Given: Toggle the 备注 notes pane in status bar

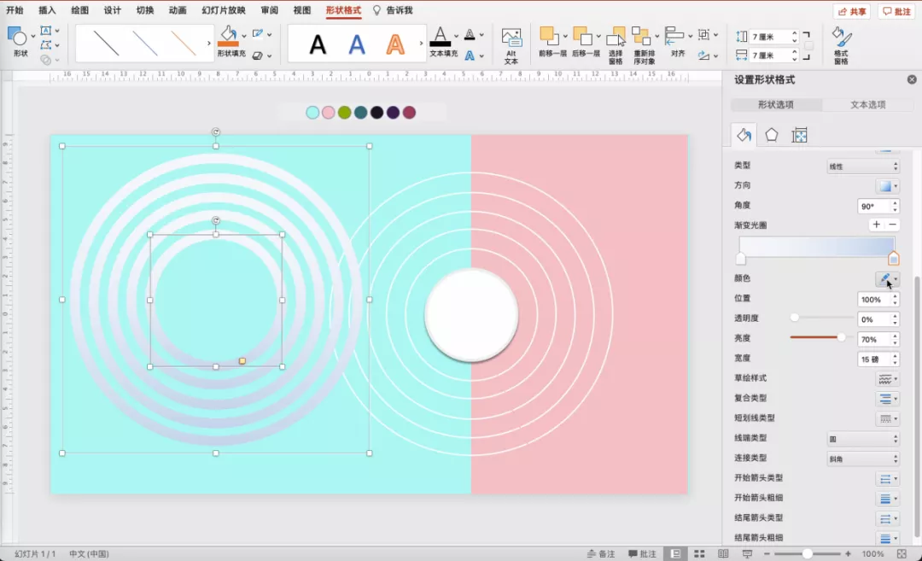Looking at the screenshot, I should (600, 553).
